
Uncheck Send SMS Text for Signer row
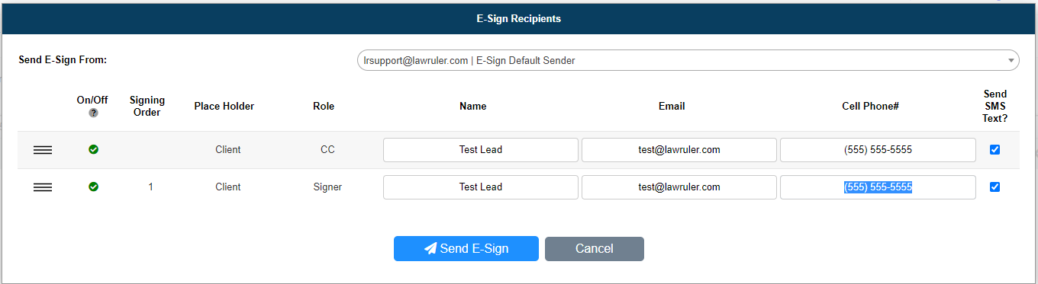pyautogui.click(x=994, y=187)
